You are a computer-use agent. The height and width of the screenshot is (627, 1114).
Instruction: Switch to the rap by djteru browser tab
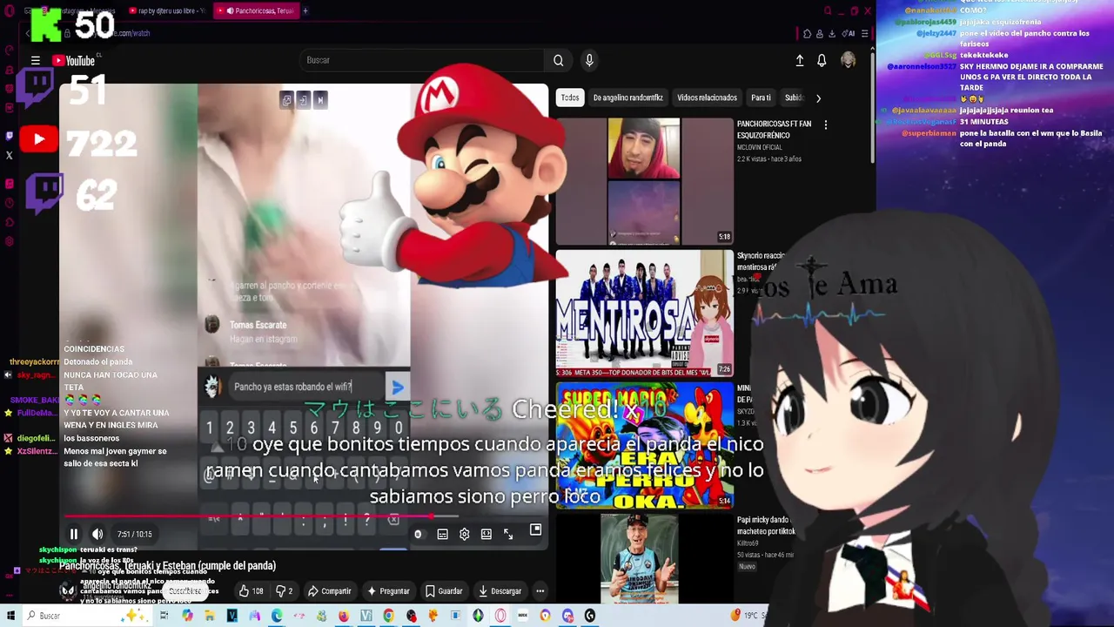tap(166, 10)
